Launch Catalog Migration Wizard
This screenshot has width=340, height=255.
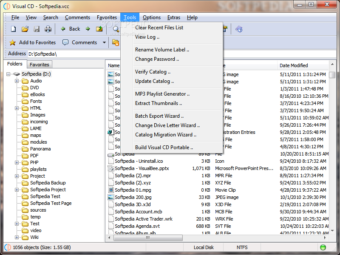click(166, 135)
